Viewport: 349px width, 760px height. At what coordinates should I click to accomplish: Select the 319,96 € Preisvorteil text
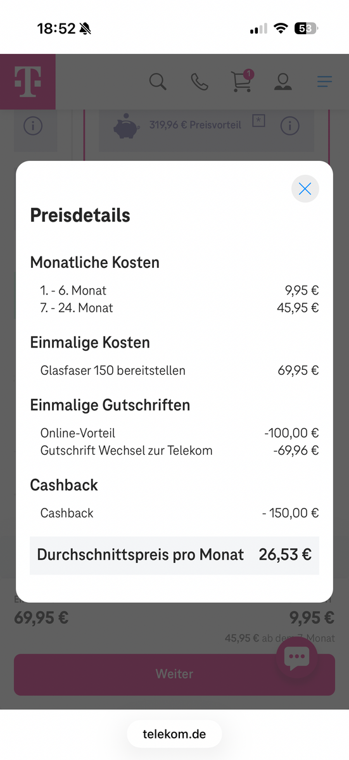(195, 125)
